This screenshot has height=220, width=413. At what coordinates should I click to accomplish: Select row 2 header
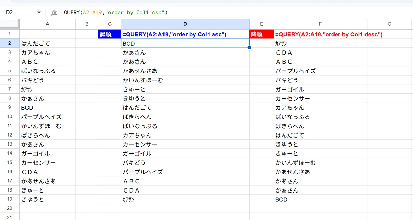[x=10, y=43]
